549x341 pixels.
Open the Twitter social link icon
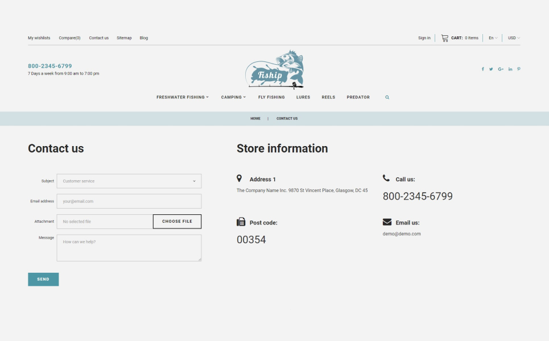(491, 69)
